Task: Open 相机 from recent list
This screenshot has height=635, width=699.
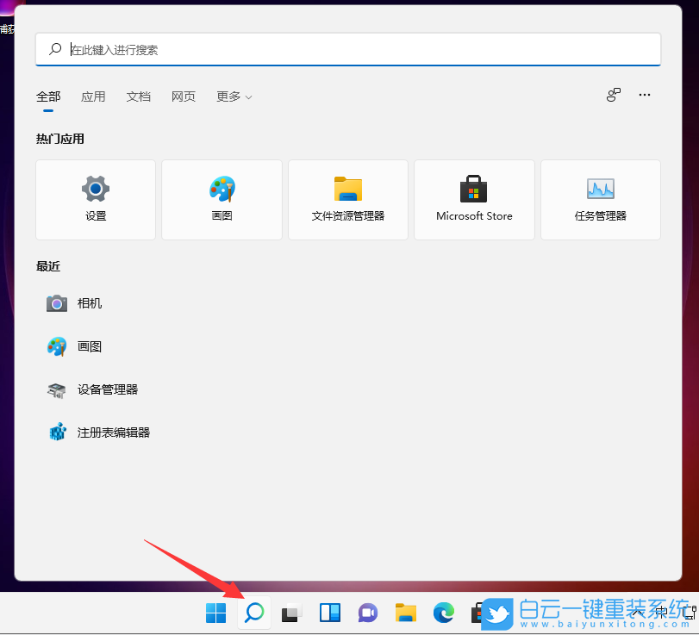Action: [89, 303]
